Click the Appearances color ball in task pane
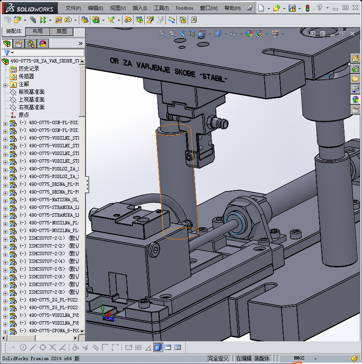 click(x=355, y=99)
